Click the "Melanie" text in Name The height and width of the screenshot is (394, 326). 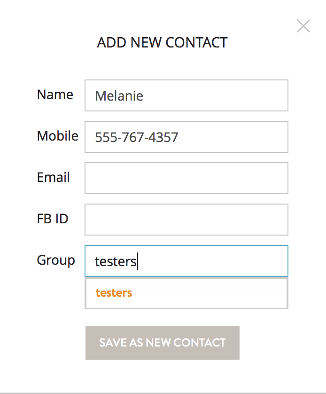tap(119, 96)
